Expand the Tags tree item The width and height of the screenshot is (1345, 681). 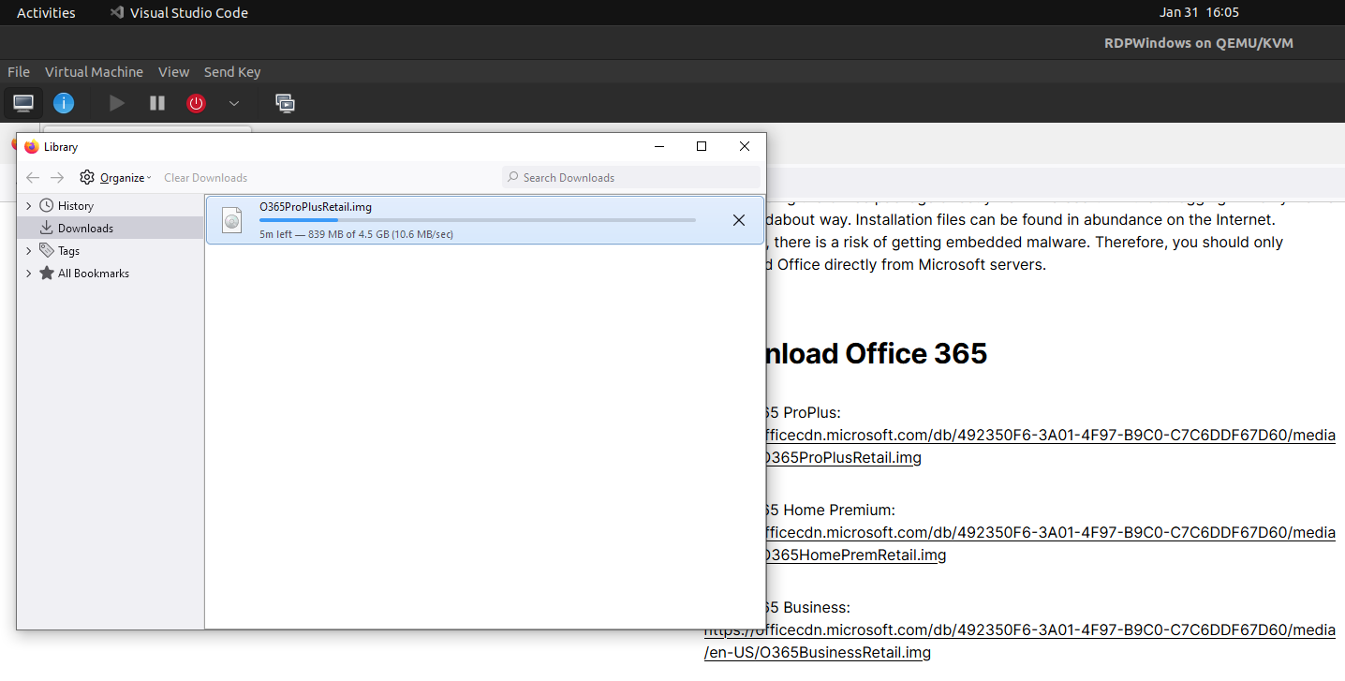point(29,251)
